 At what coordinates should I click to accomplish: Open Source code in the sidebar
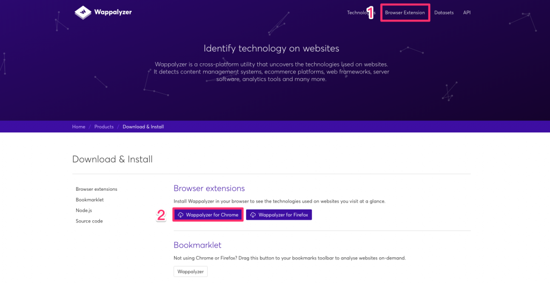[89, 221]
